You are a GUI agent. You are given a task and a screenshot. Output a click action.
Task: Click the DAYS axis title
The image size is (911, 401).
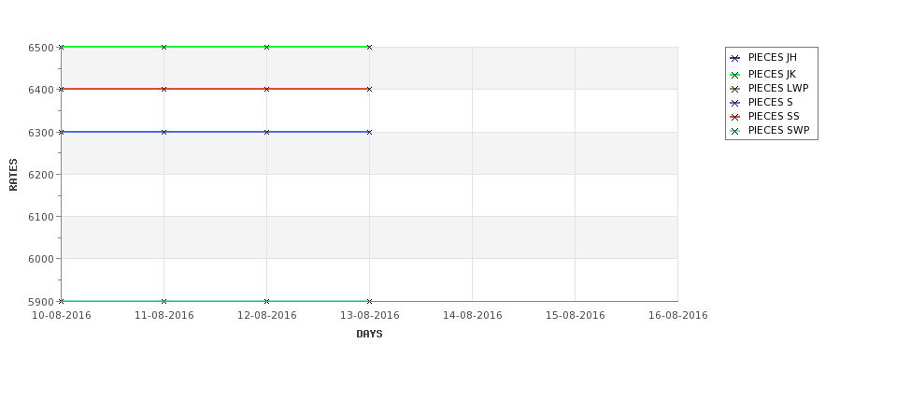[x=369, y=335]
